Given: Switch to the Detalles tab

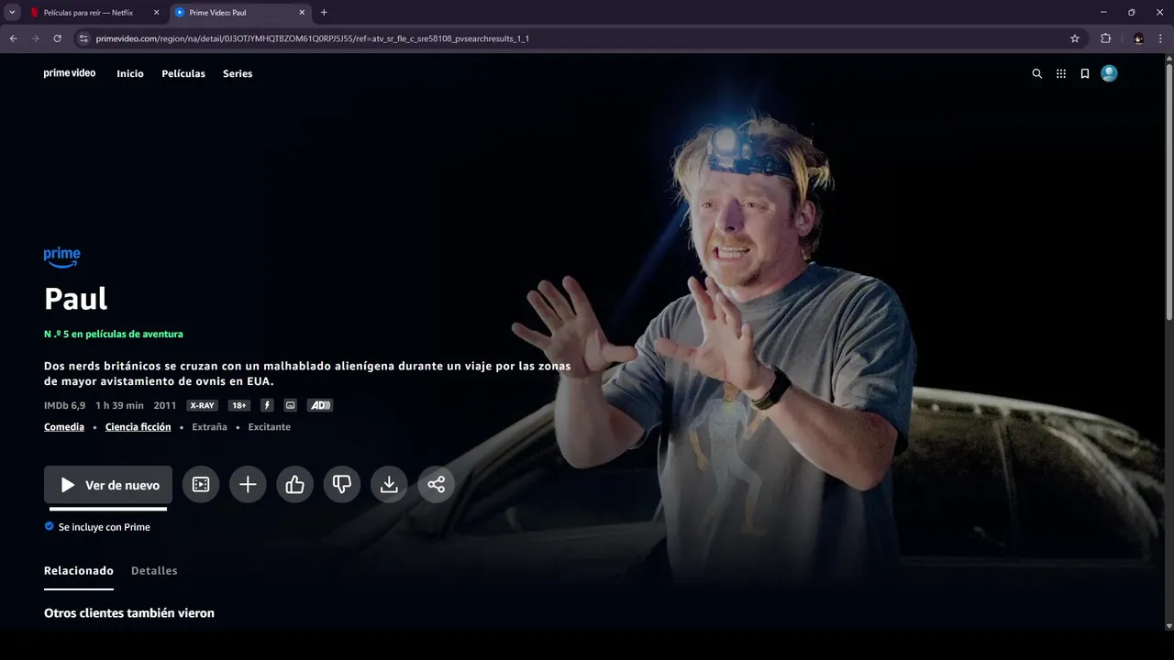Looking at the screenshot, I should (x=154, y=571).
